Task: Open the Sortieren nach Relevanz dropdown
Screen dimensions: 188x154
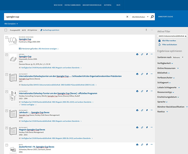Action: pos(178,57)
